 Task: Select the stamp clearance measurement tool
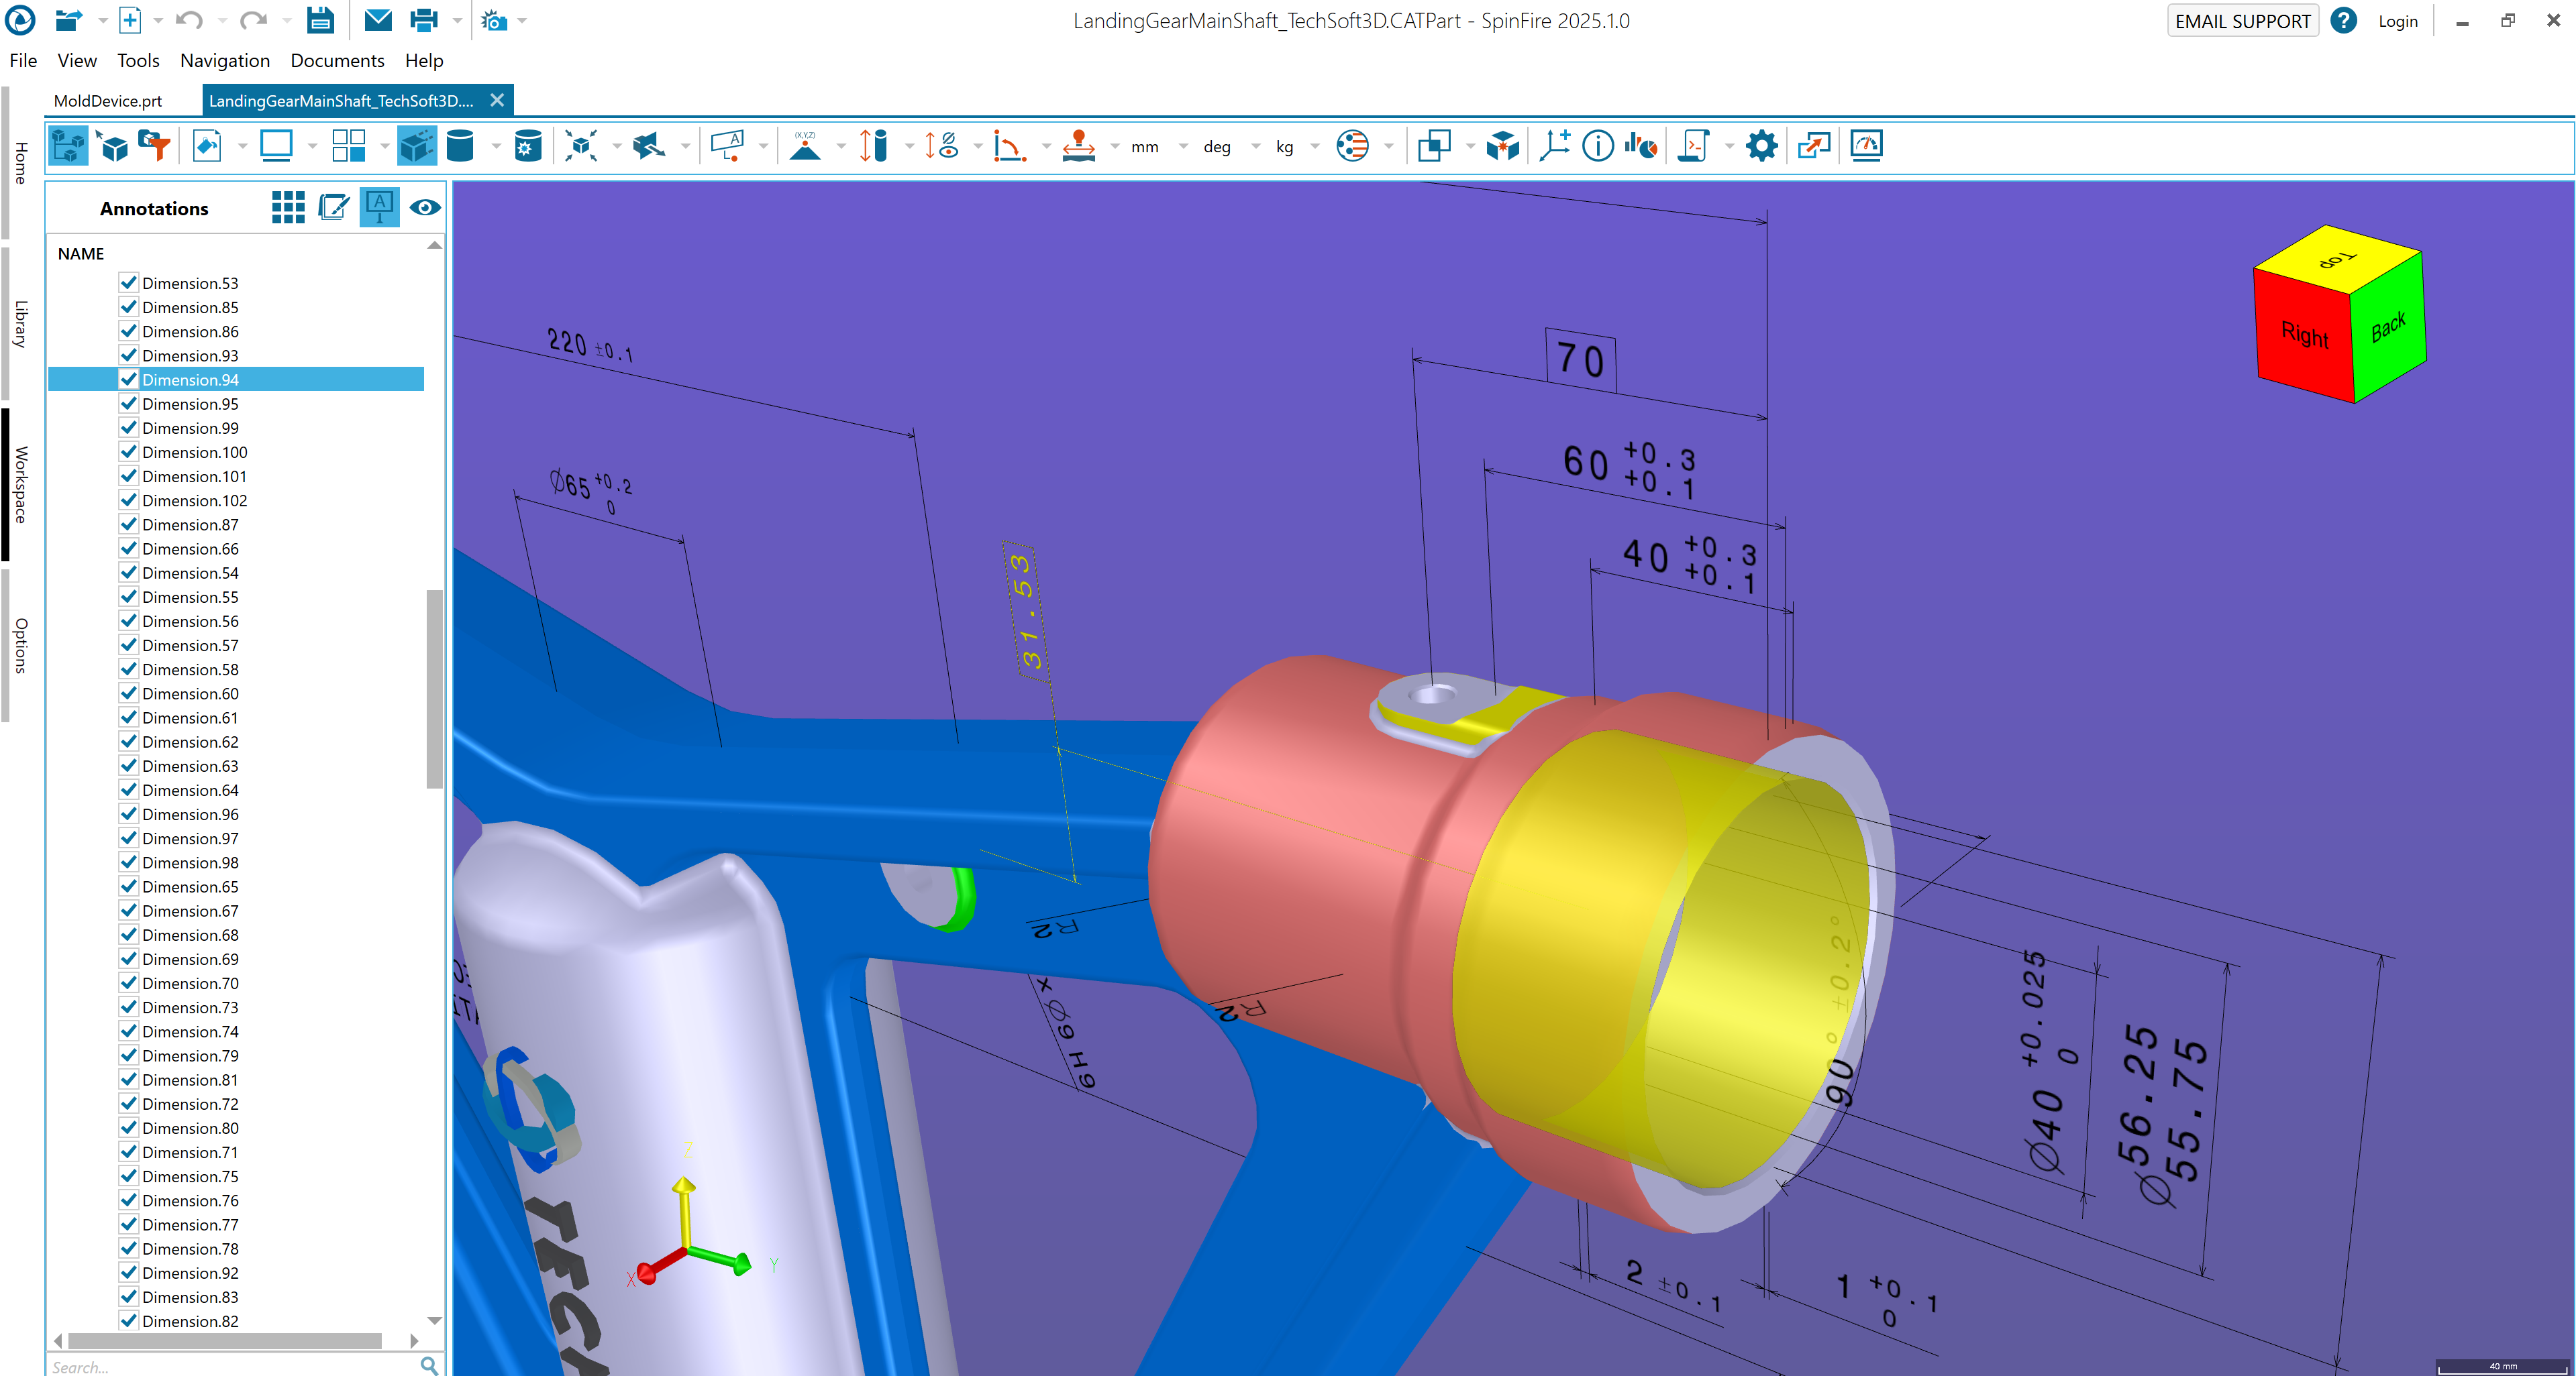tap(1078, 146)
